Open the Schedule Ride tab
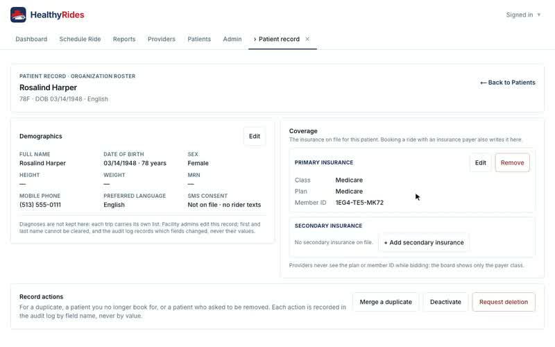Viewport: 555px width, 347px height. [x=80, y=39]
